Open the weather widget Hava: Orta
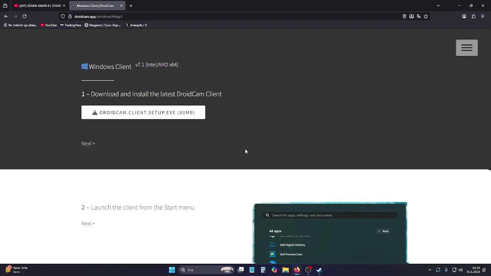The image size is (491, 276). pos(16,270)
